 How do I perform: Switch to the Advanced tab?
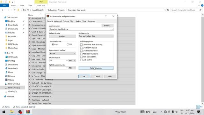[58, 21]
